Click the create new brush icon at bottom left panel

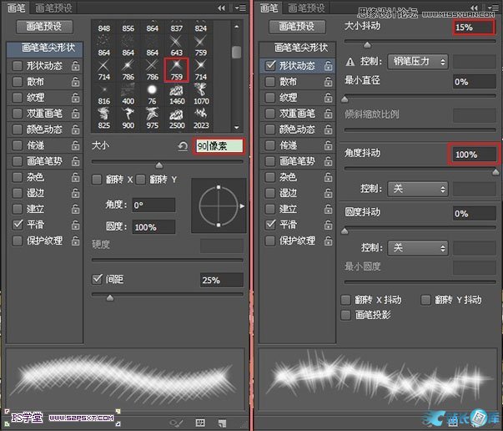(222, 422)
